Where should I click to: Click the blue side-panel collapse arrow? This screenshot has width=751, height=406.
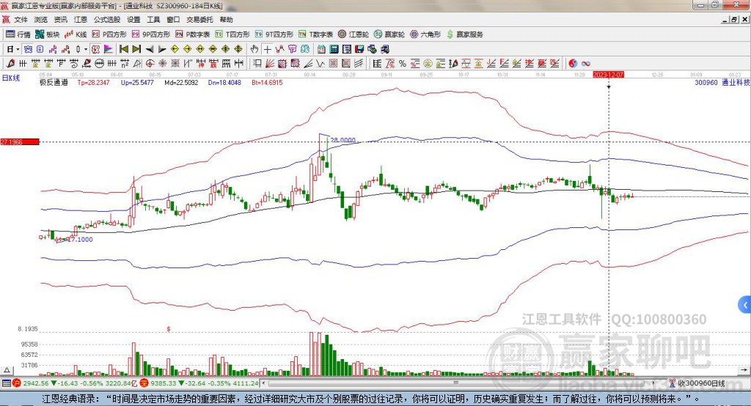745,305
